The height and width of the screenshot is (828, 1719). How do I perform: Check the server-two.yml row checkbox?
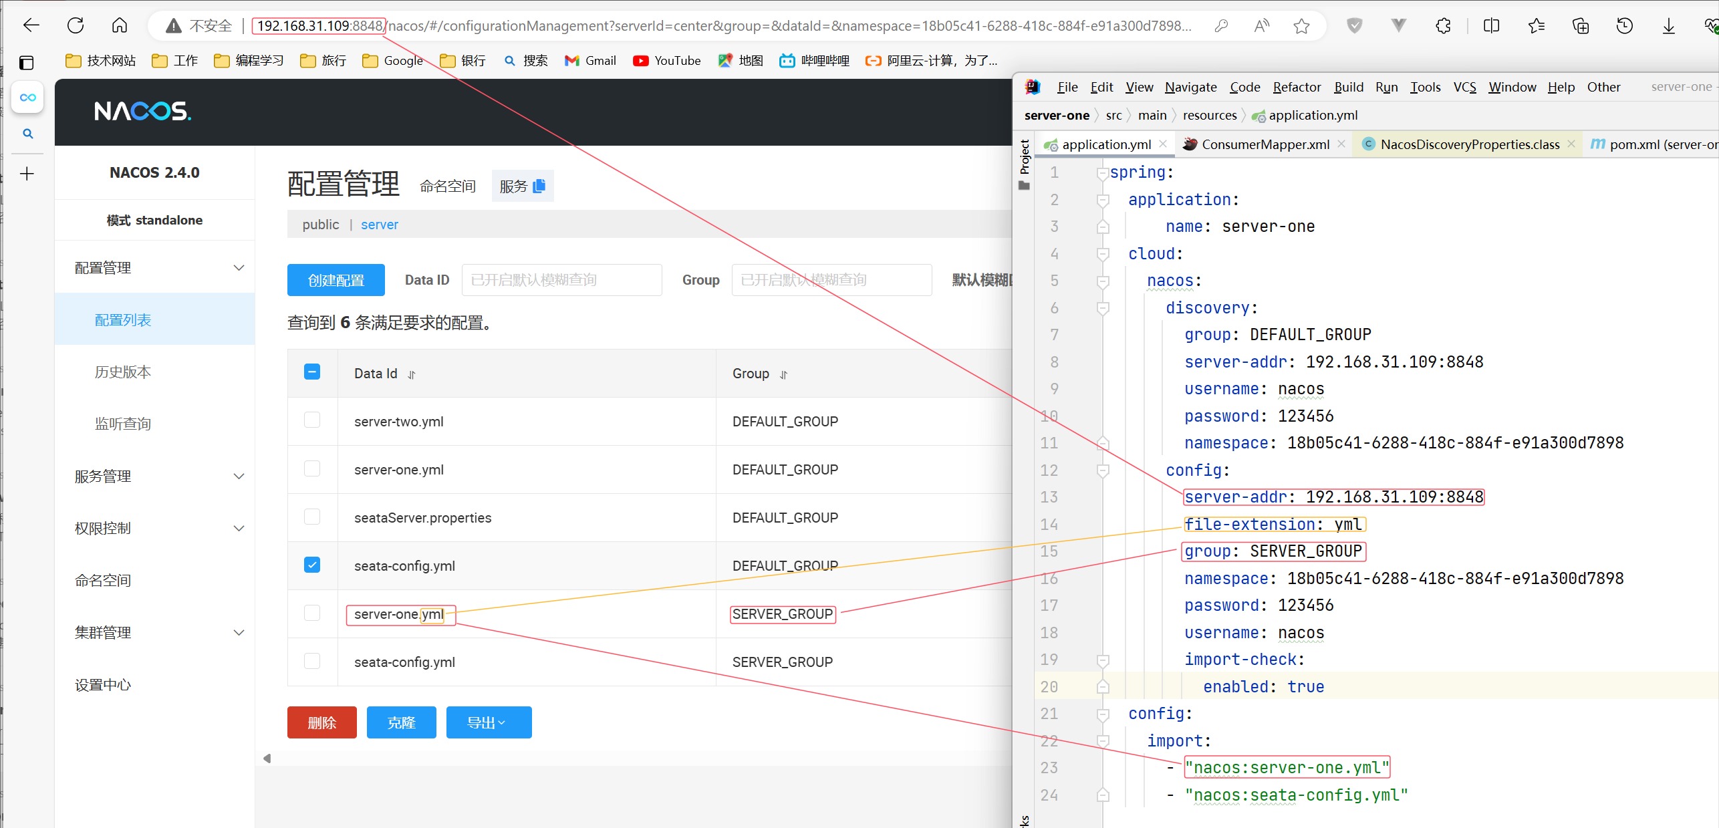(x=312, y=420)
